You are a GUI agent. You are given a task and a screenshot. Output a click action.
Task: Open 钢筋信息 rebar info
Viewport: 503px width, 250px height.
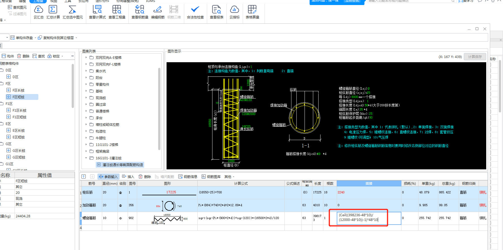[188, 177]
